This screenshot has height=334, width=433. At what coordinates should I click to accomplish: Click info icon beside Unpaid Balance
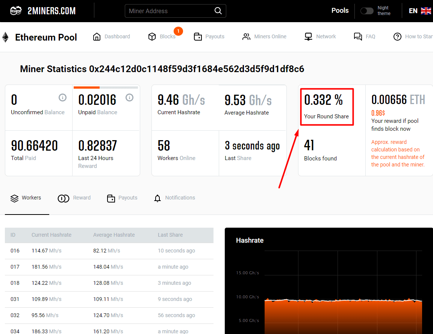(129, 98)
